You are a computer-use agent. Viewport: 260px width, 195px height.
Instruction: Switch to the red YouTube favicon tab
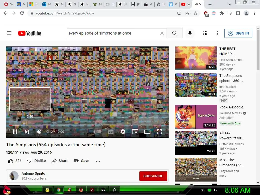(186, 4)
